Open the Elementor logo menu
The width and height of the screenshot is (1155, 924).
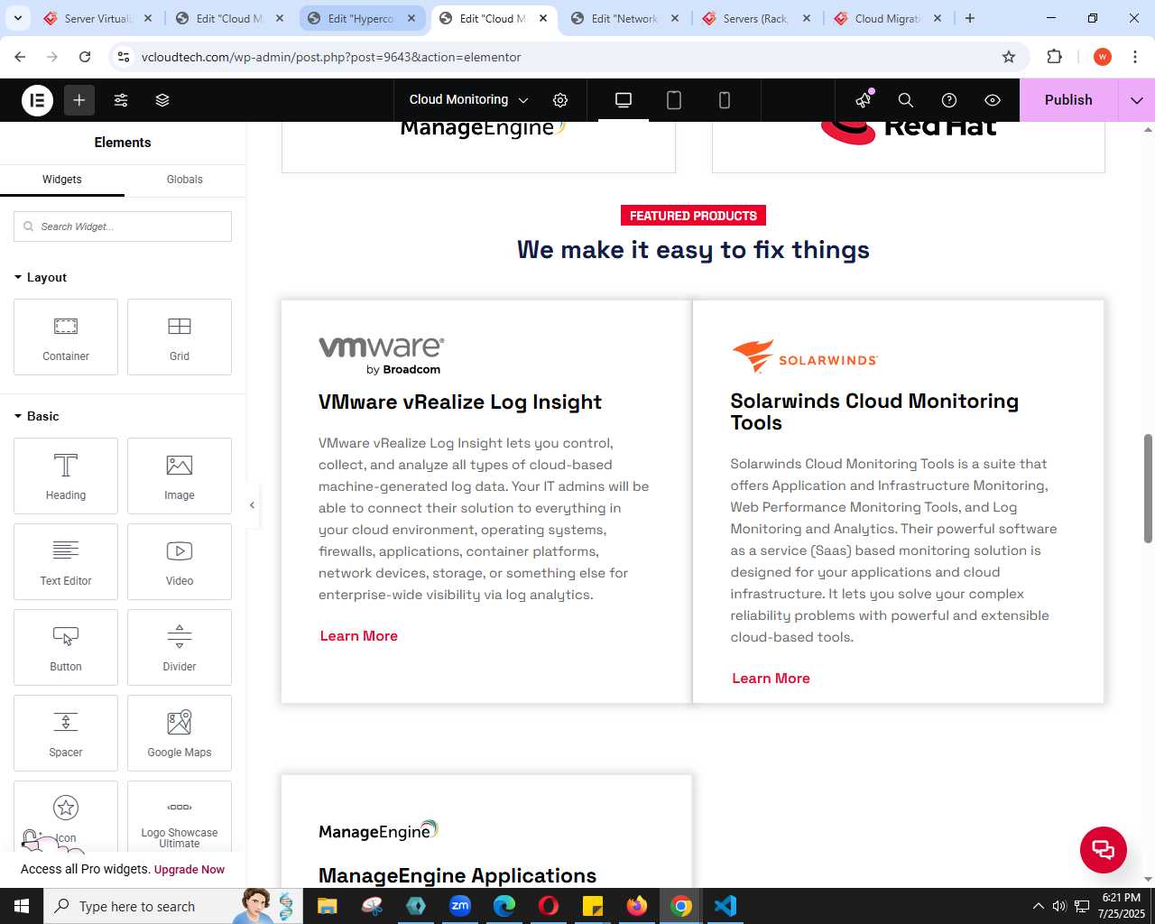point(38,100)
